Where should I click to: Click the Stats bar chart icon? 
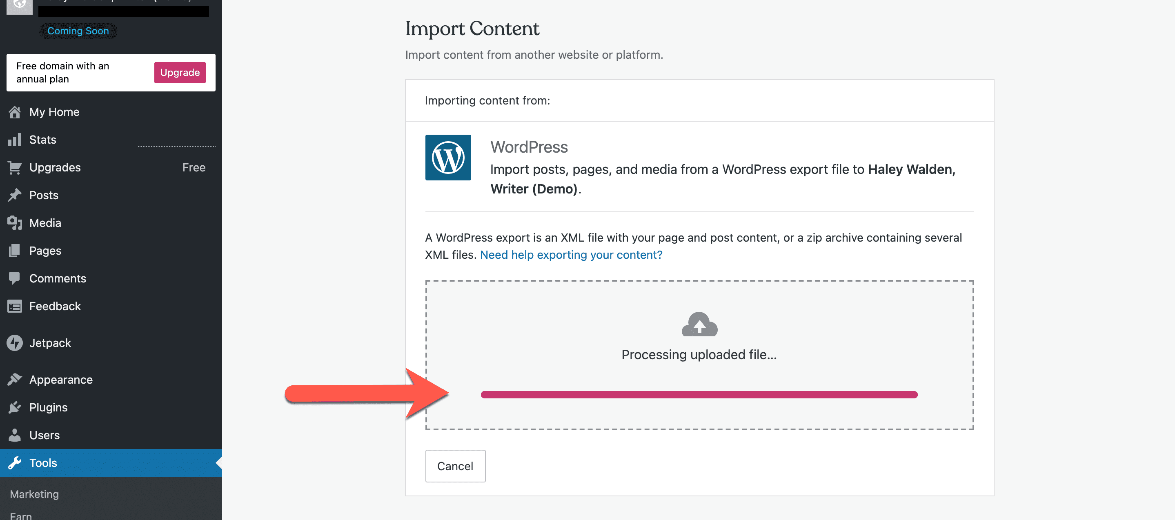pyautogui.click(x=15, y=140)
